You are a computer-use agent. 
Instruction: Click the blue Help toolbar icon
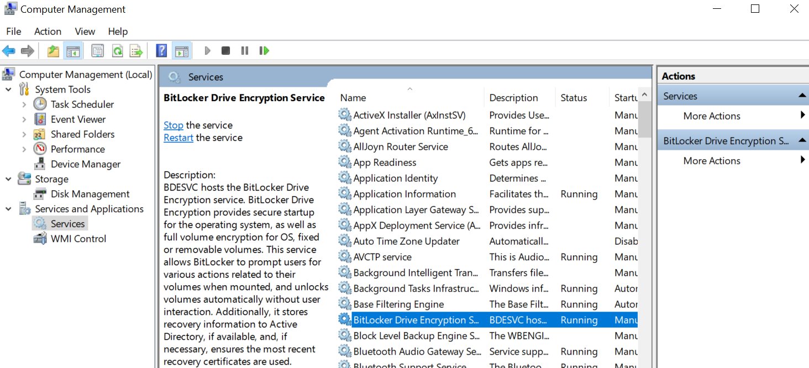(161, 51)
